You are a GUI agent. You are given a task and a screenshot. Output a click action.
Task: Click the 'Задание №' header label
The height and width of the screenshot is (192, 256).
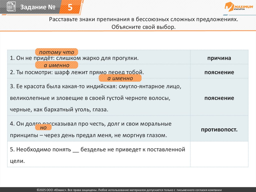coord(38,7)
